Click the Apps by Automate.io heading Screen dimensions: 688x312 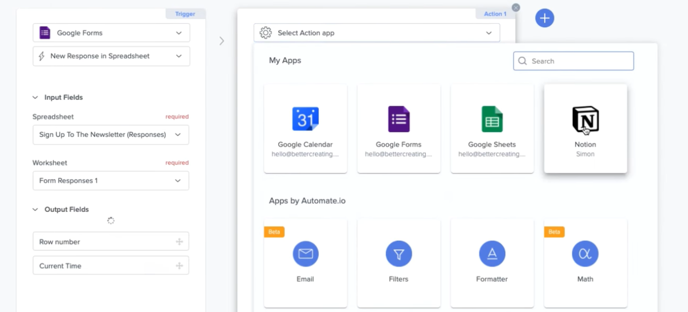coord(307,200)
